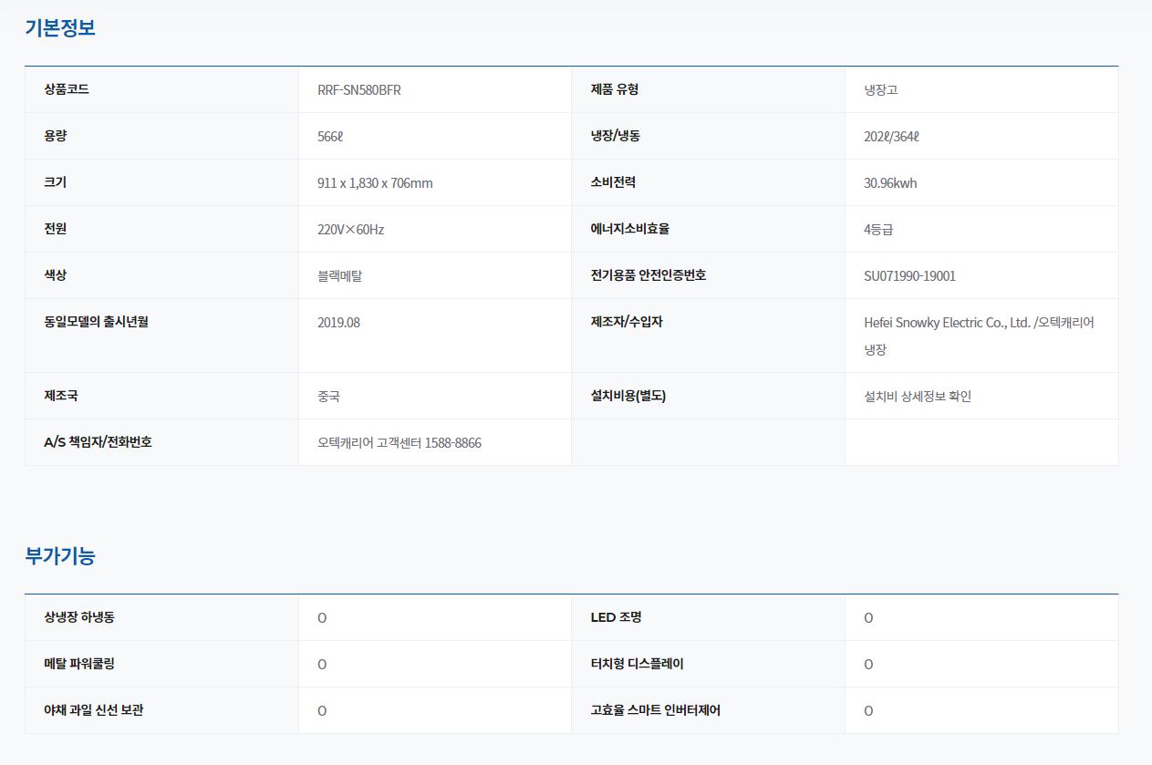This screenshot has height=765, width=1152.
Task: Click the 냉장고 product type value
Action: pos(881,90)
